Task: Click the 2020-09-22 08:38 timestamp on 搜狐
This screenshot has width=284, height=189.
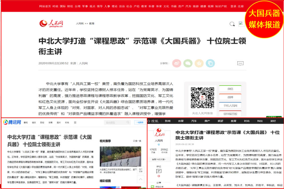Action: [x=185, y=144]
